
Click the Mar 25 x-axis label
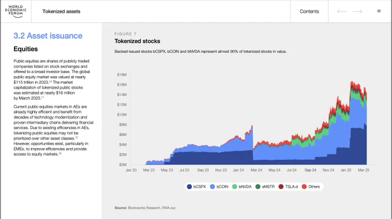click(364, 170)
